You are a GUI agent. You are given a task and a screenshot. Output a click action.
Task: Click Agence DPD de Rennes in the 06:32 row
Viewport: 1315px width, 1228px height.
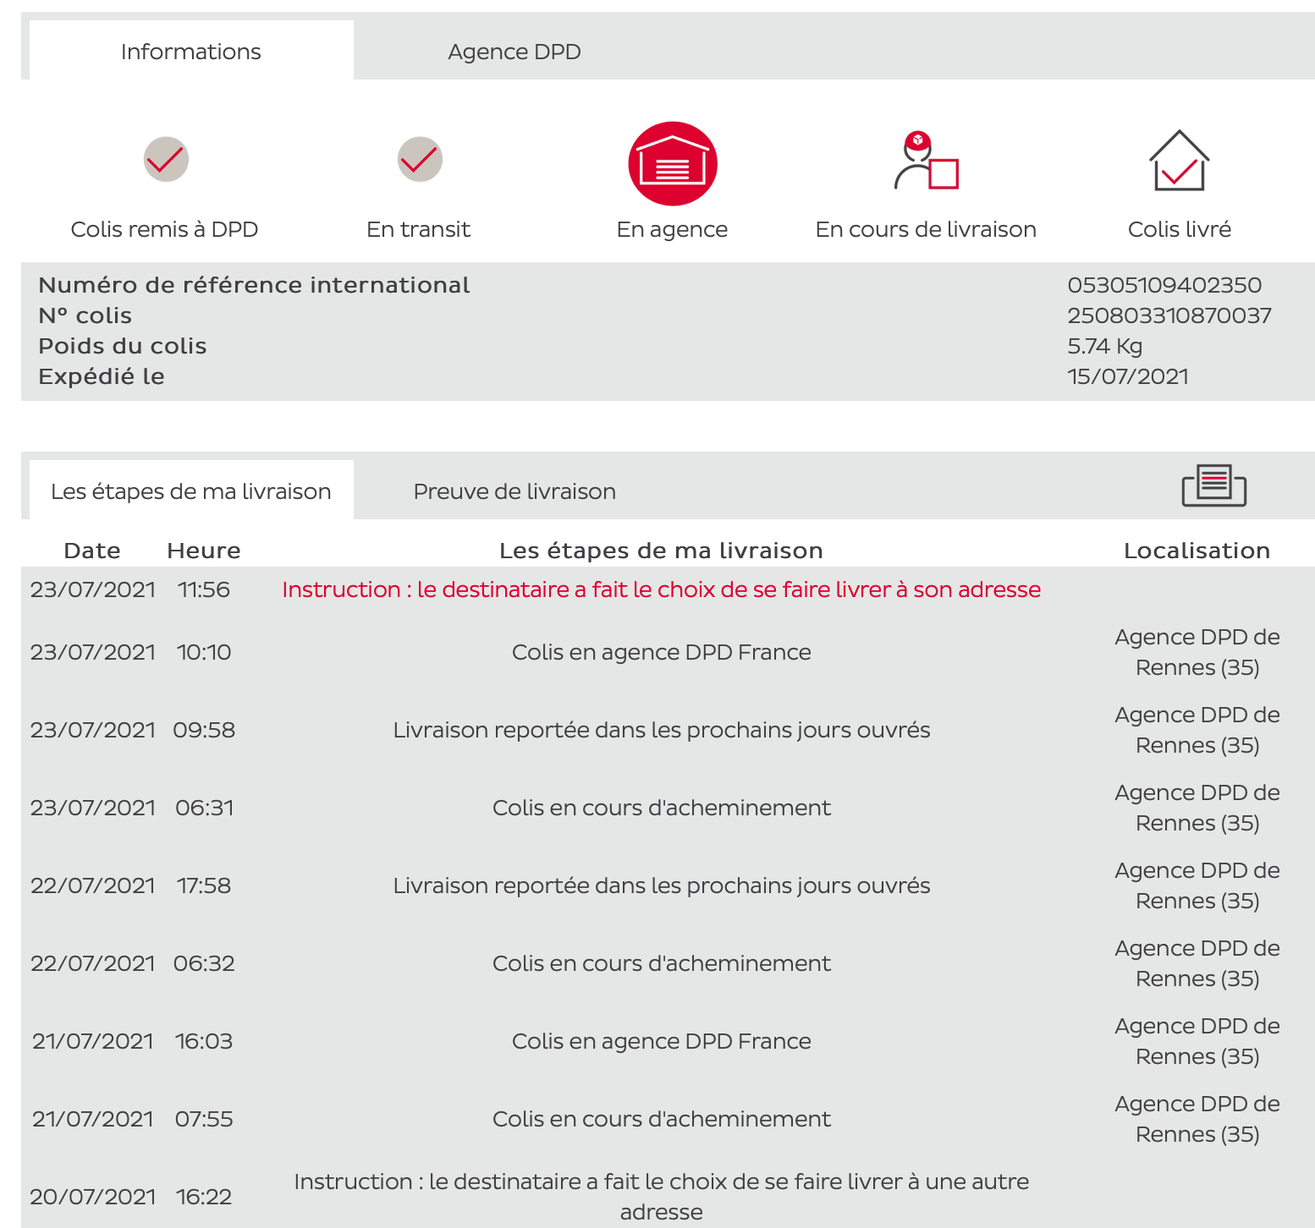click(x=1197, y=963)
